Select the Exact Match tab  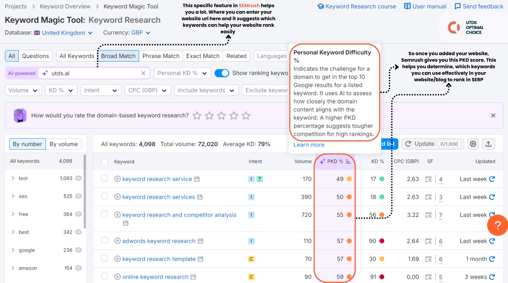point(203,56)
